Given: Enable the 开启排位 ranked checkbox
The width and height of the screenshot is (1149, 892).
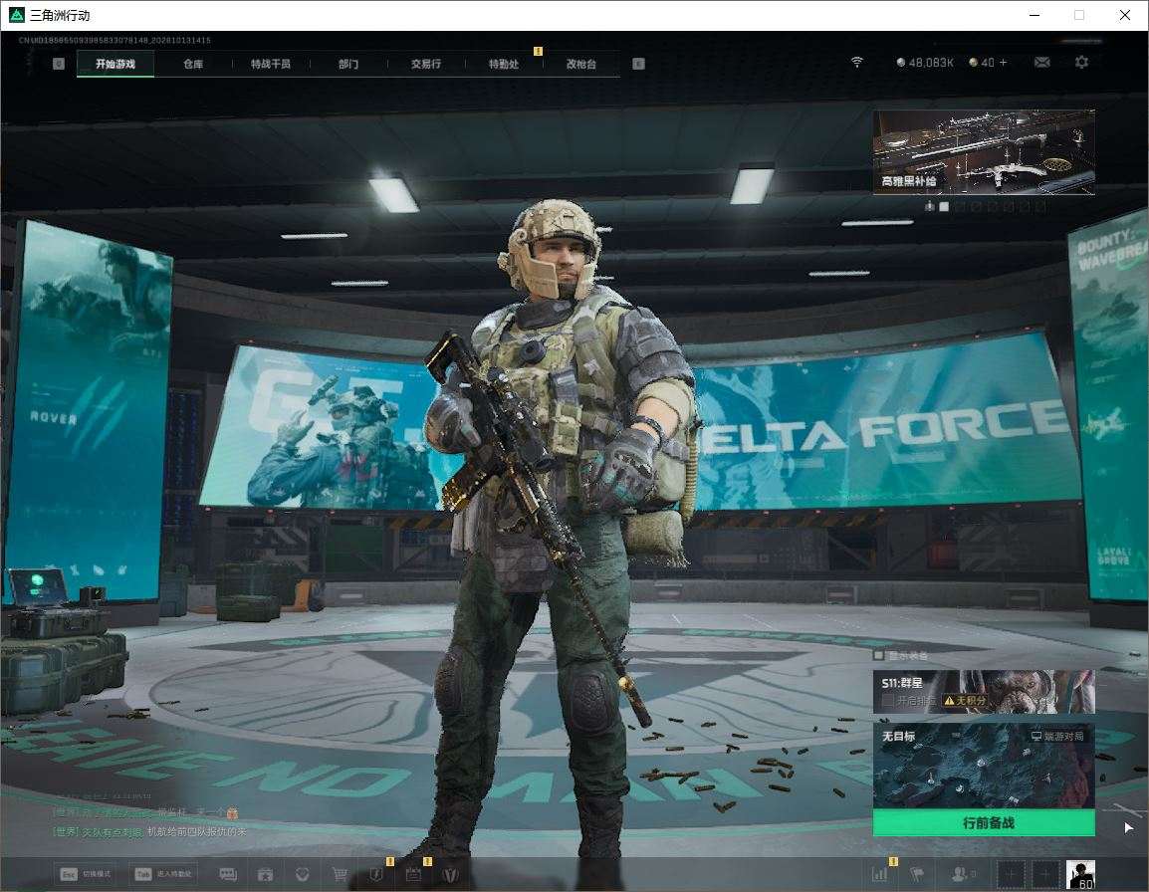Looking at the screenshot, I should [887, 701].
